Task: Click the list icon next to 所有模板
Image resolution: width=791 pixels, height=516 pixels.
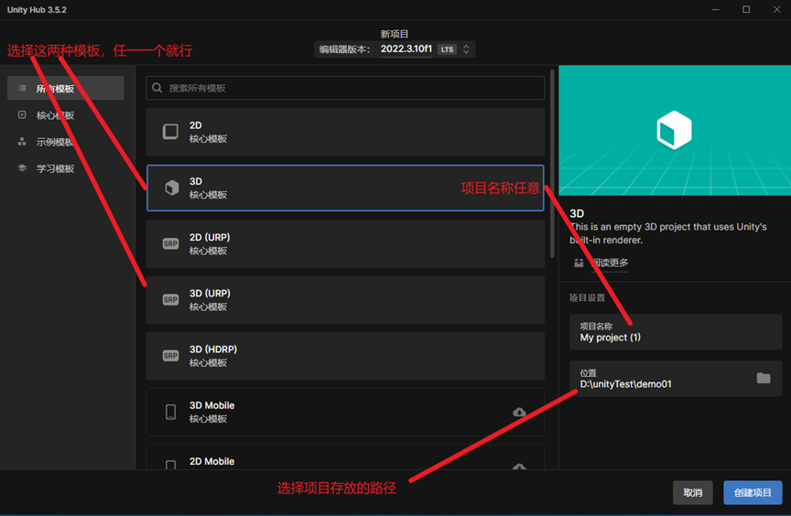Action: coord(22,88)
